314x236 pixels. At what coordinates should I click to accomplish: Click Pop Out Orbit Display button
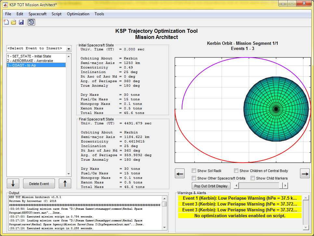coord(211,186)
